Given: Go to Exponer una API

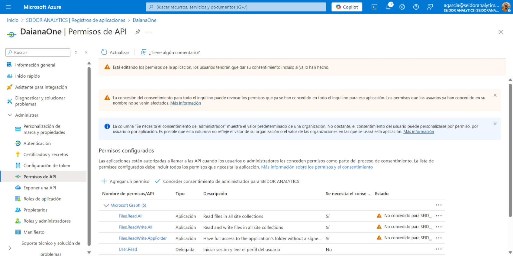Looking at the screenshot, I should [40, 188].
